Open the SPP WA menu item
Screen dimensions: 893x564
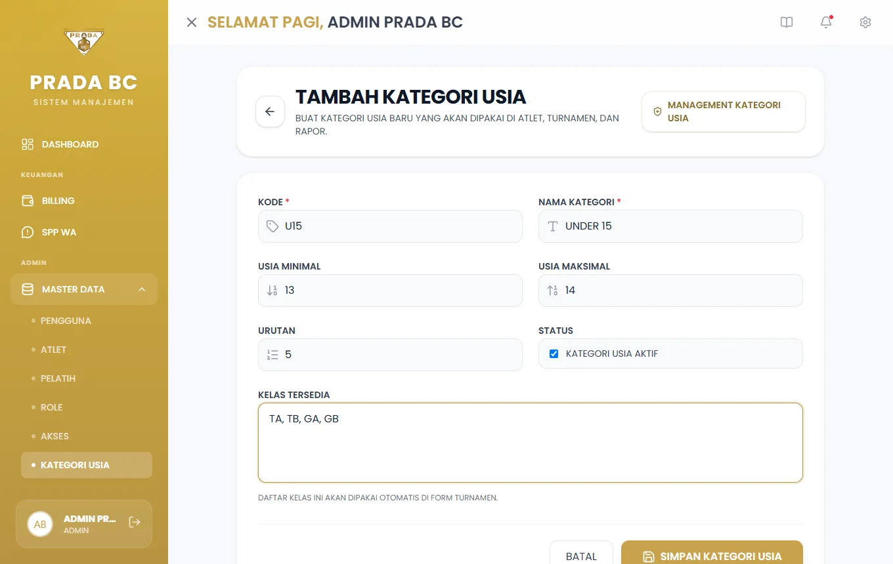coord(84,232)
